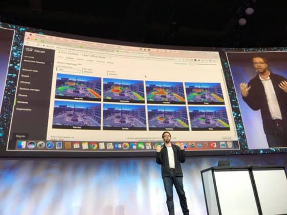Open the Saturday heatmap thumbnail
Viewport: 287px width, 215px height.
(x=77, y=115)
